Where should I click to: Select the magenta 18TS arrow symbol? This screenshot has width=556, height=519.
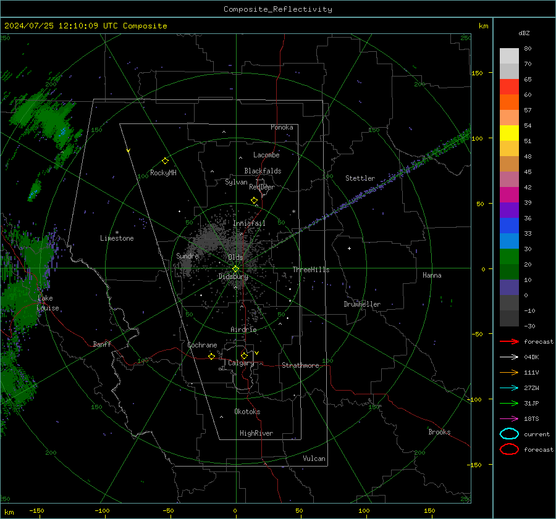tap(509, 419)
